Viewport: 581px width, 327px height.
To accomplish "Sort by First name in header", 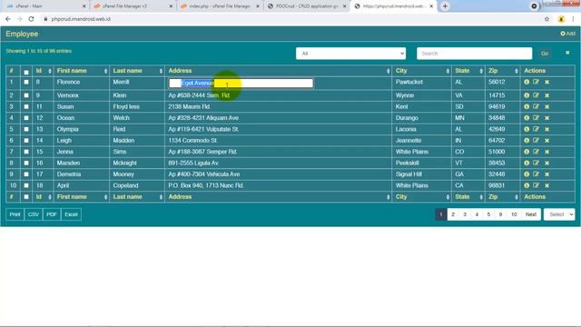I will point(82,71).
